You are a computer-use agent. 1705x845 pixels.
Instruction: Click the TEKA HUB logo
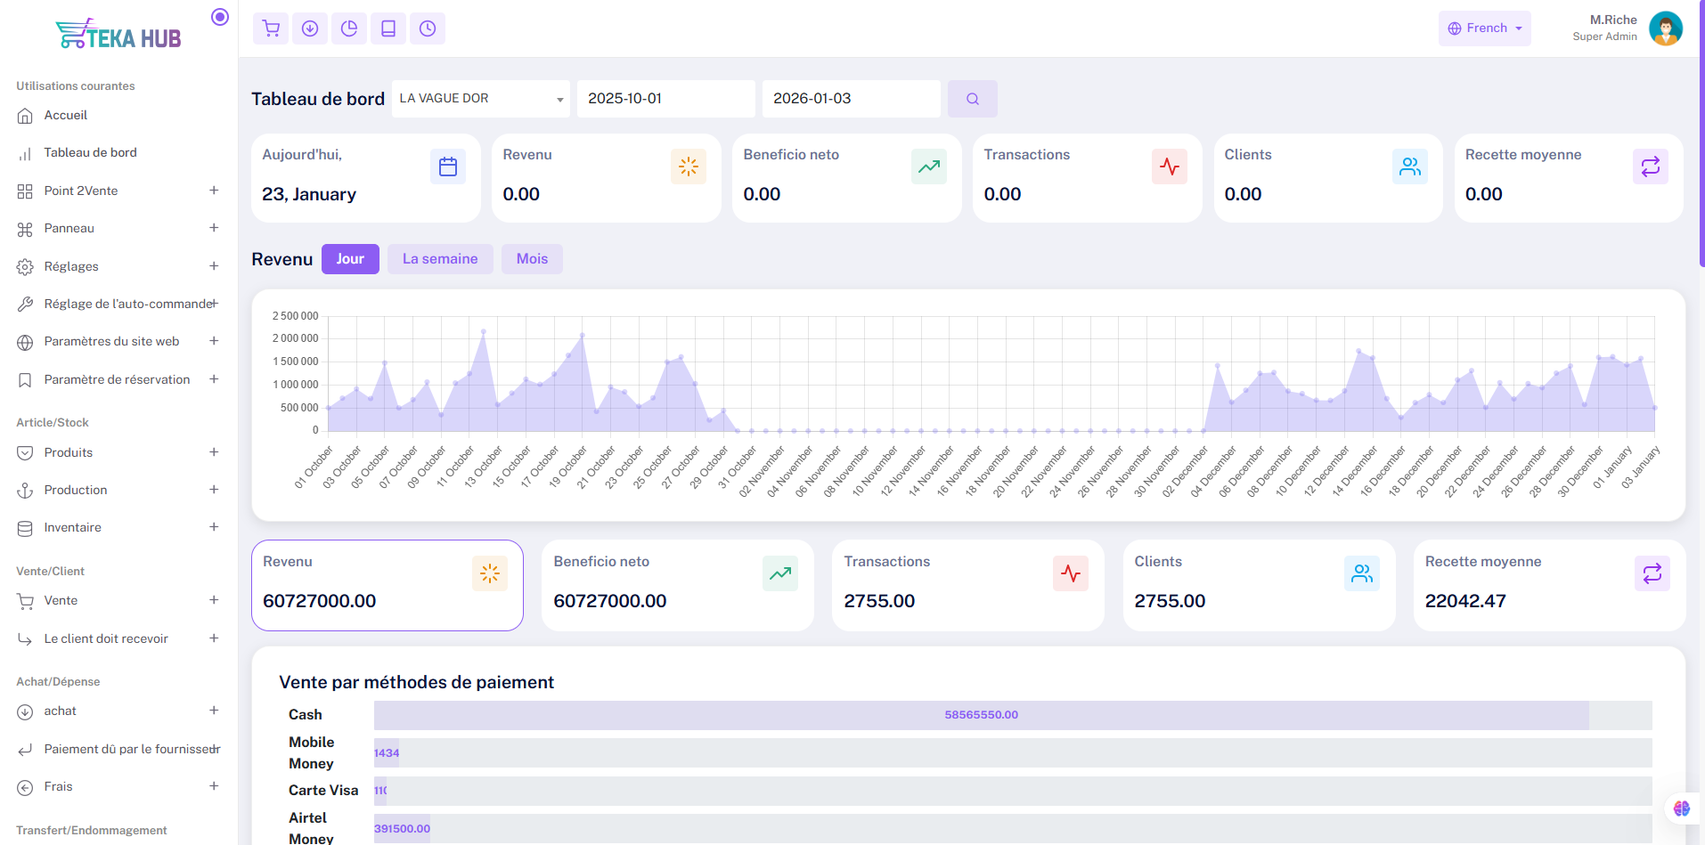118,35
